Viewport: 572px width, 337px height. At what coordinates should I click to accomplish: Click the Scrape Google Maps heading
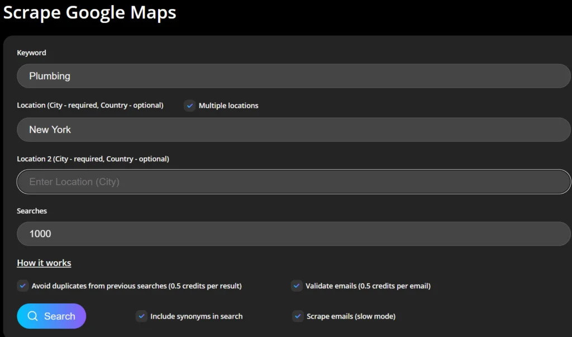tap(90, 12)
